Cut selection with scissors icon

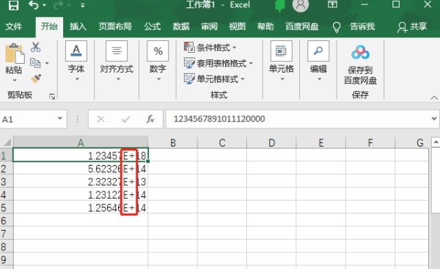click(x=36, y=47)
